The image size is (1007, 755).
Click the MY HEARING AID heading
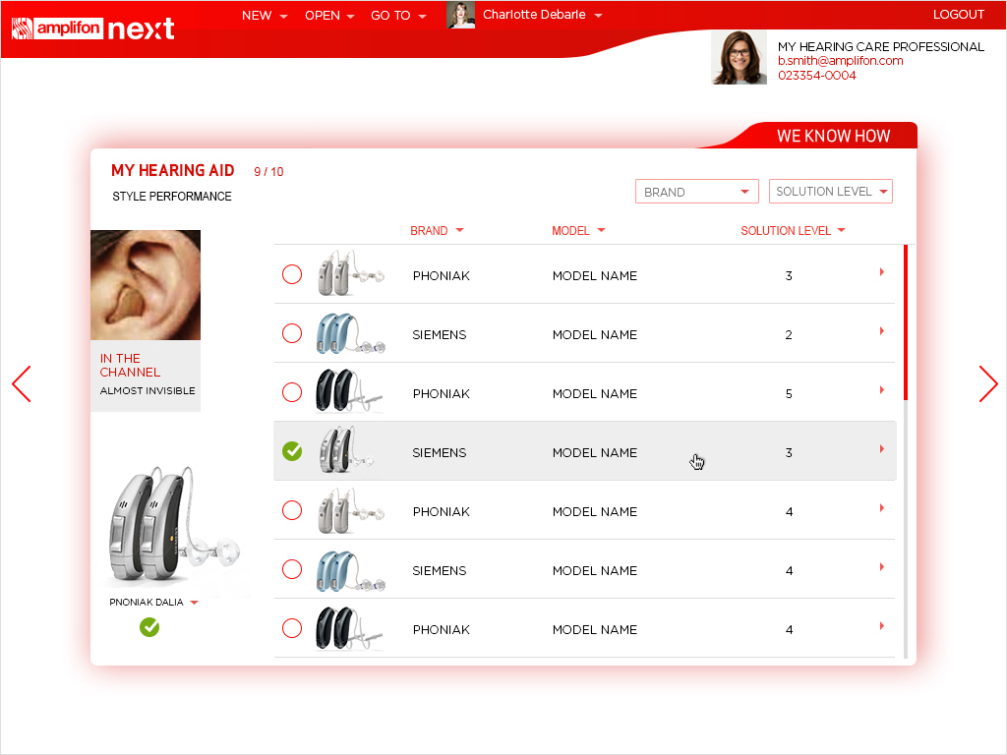173,170
